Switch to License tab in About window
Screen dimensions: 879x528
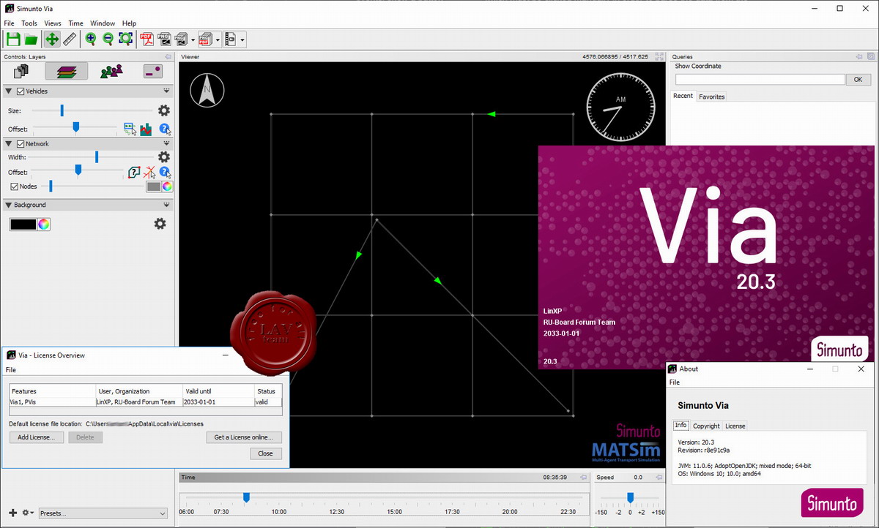pyautogui.click(x=735, y=426)
